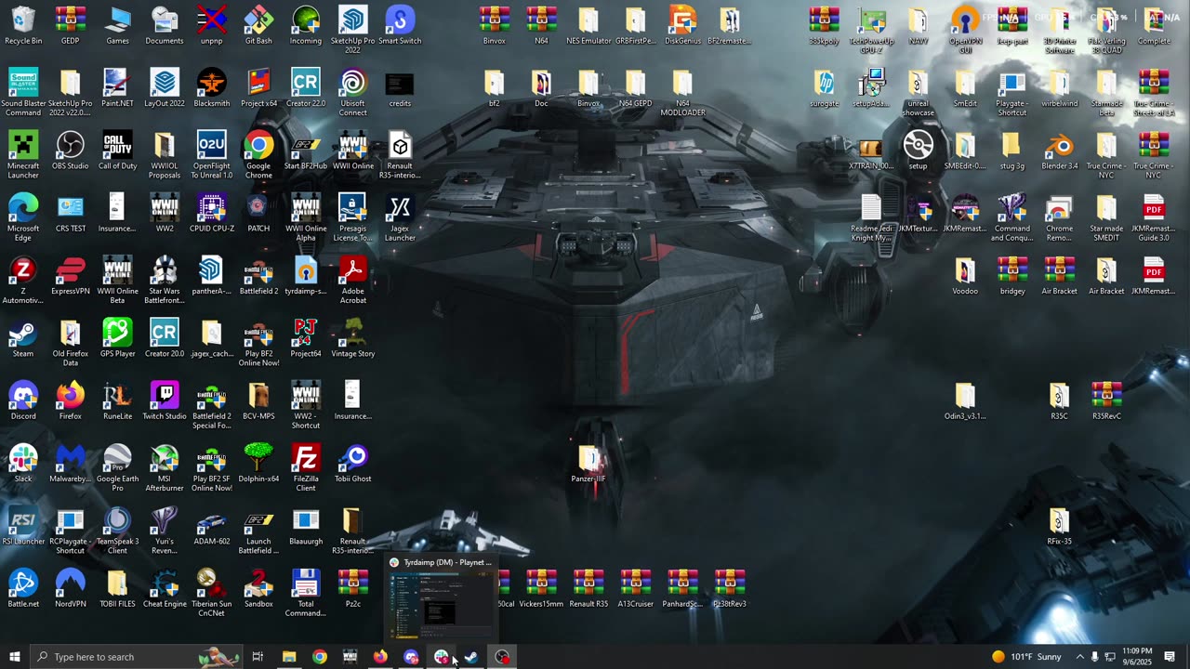Launch Steam from the desktop icon

click(x=23, y=337)
